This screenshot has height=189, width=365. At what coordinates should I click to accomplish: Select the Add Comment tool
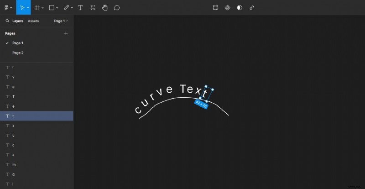(117, 8)
